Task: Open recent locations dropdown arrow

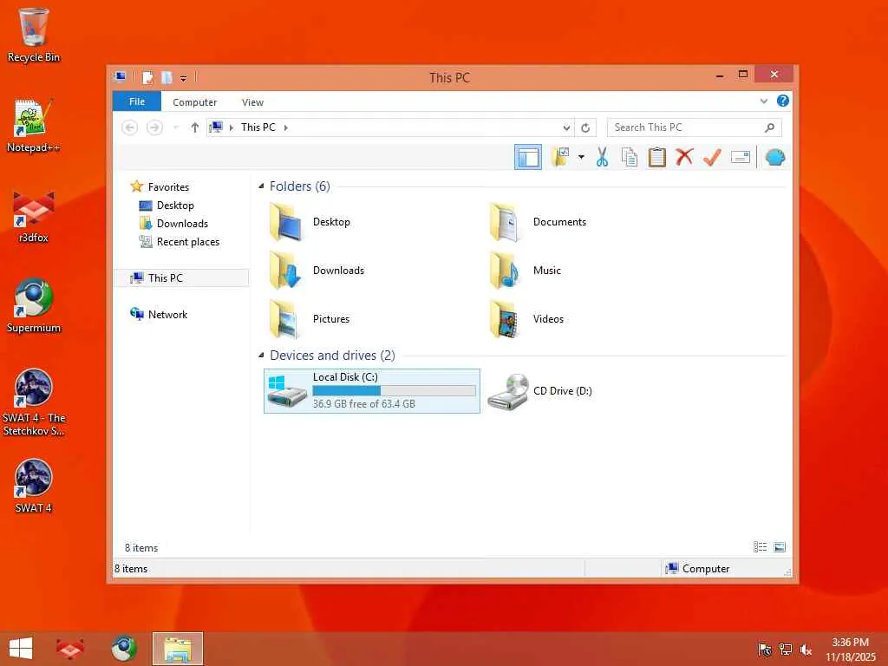Action: pyautogui.click(x=176, y=127)
